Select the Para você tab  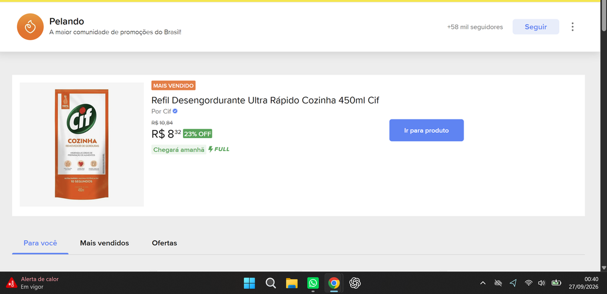(40, 243)
